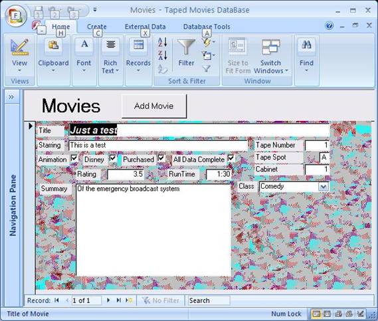378x321 pixels.
Task: Expand the Rich Text dropdown arrow
Action: [x=118, y=70]
